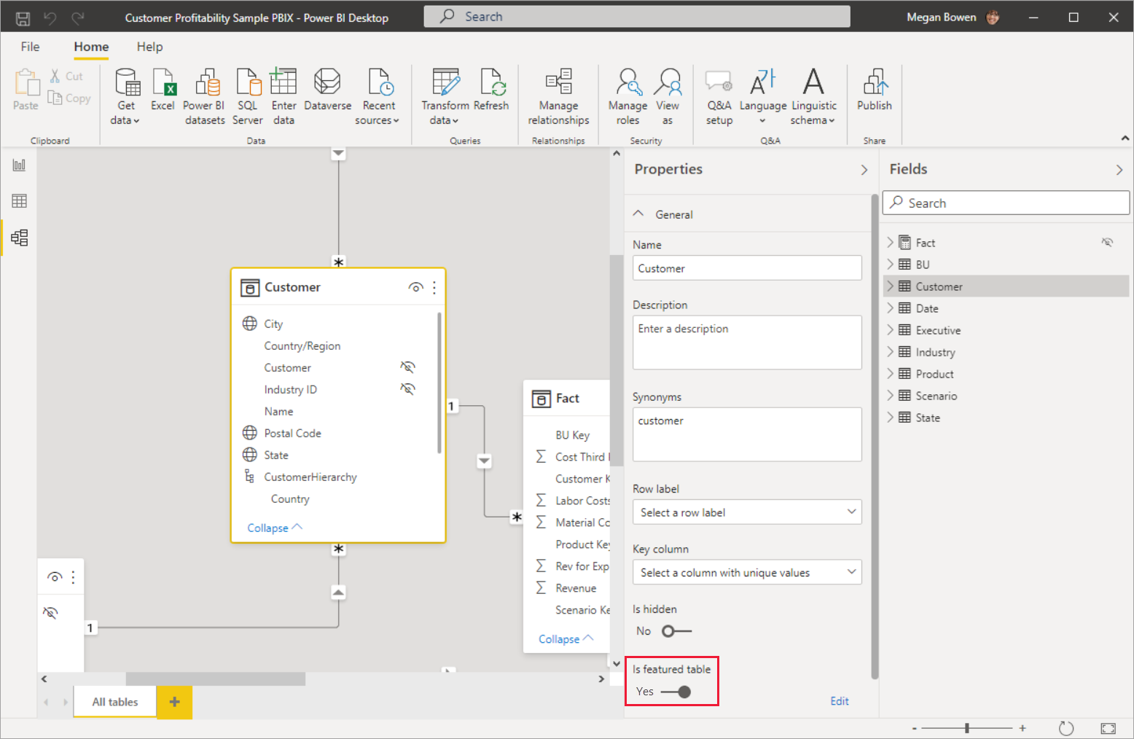Switch to Model view in left sidebar

pos(19,237)
